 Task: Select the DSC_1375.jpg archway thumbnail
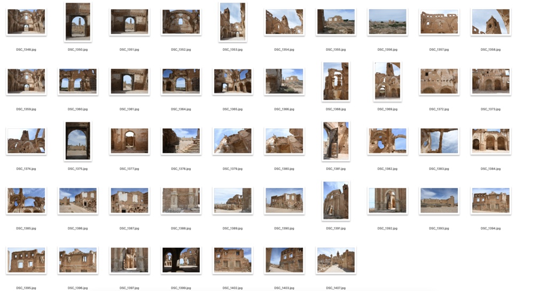point(78,141)
